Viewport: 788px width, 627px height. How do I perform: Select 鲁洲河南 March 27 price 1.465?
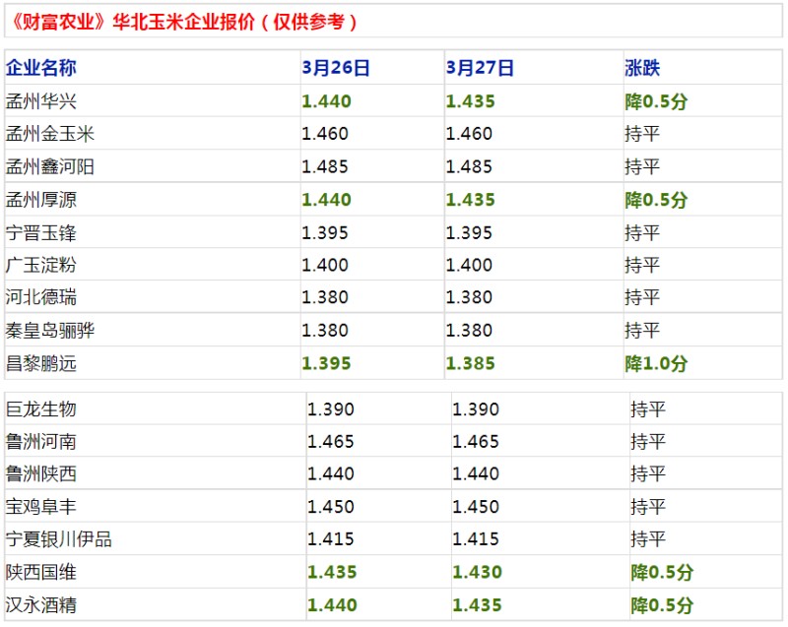[476, 442]
